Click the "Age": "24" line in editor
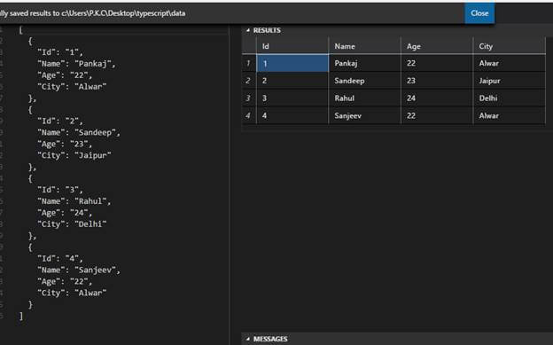 coord(65,213)
